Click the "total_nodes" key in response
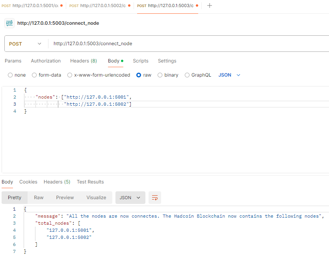The width and height of the screenshot is (329, 264). click(x=54, y=223)
